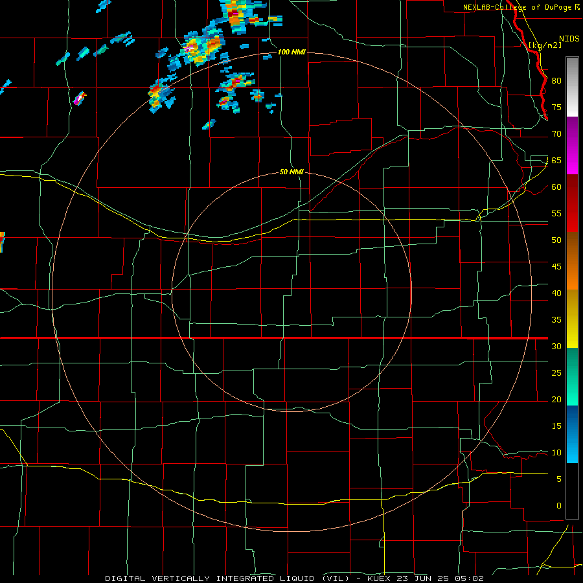
Task: Click the 65 value on the scale
Action: (x=556, y=160)
